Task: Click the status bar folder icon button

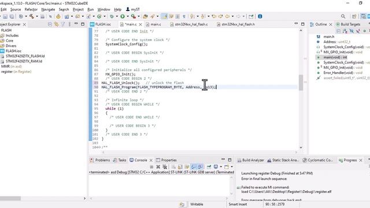Action: 182,205
